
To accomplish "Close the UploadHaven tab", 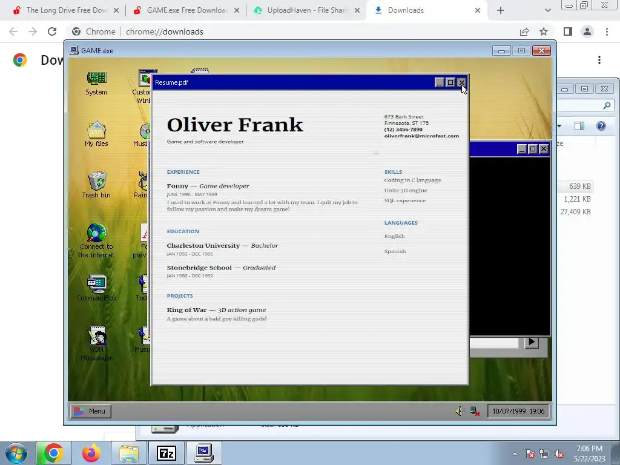I will pos(357,10).
